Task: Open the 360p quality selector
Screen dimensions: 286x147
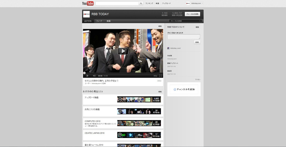Action: (x=155, y=76)
